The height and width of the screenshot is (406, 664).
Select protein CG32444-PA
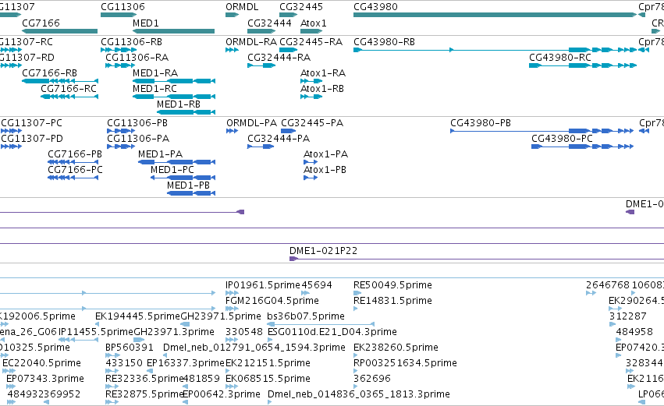[x=279, y=139]
